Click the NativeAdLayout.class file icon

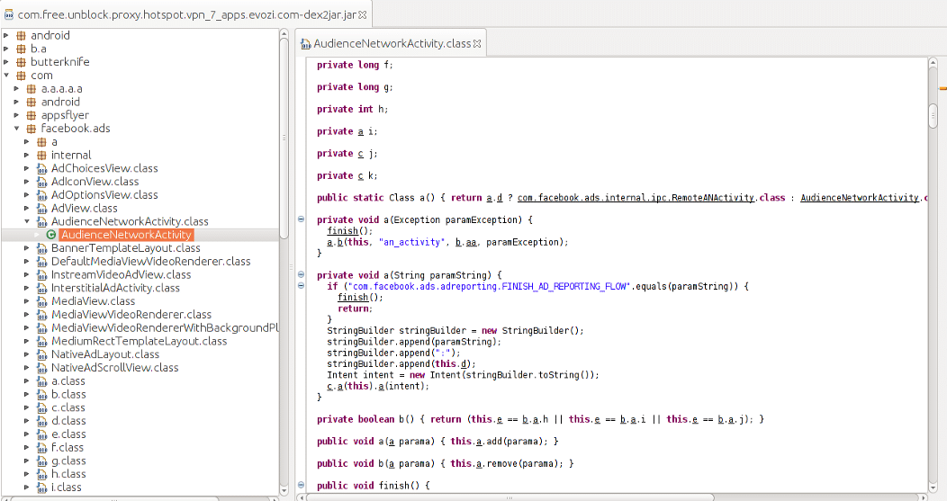[41, 354]
